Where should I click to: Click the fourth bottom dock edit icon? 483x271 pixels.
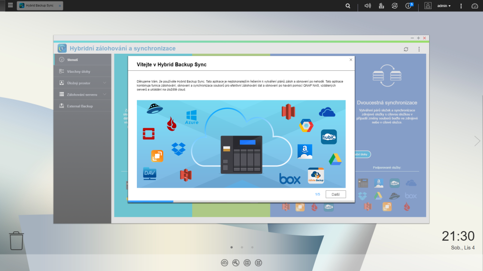(x=258, y=263)
